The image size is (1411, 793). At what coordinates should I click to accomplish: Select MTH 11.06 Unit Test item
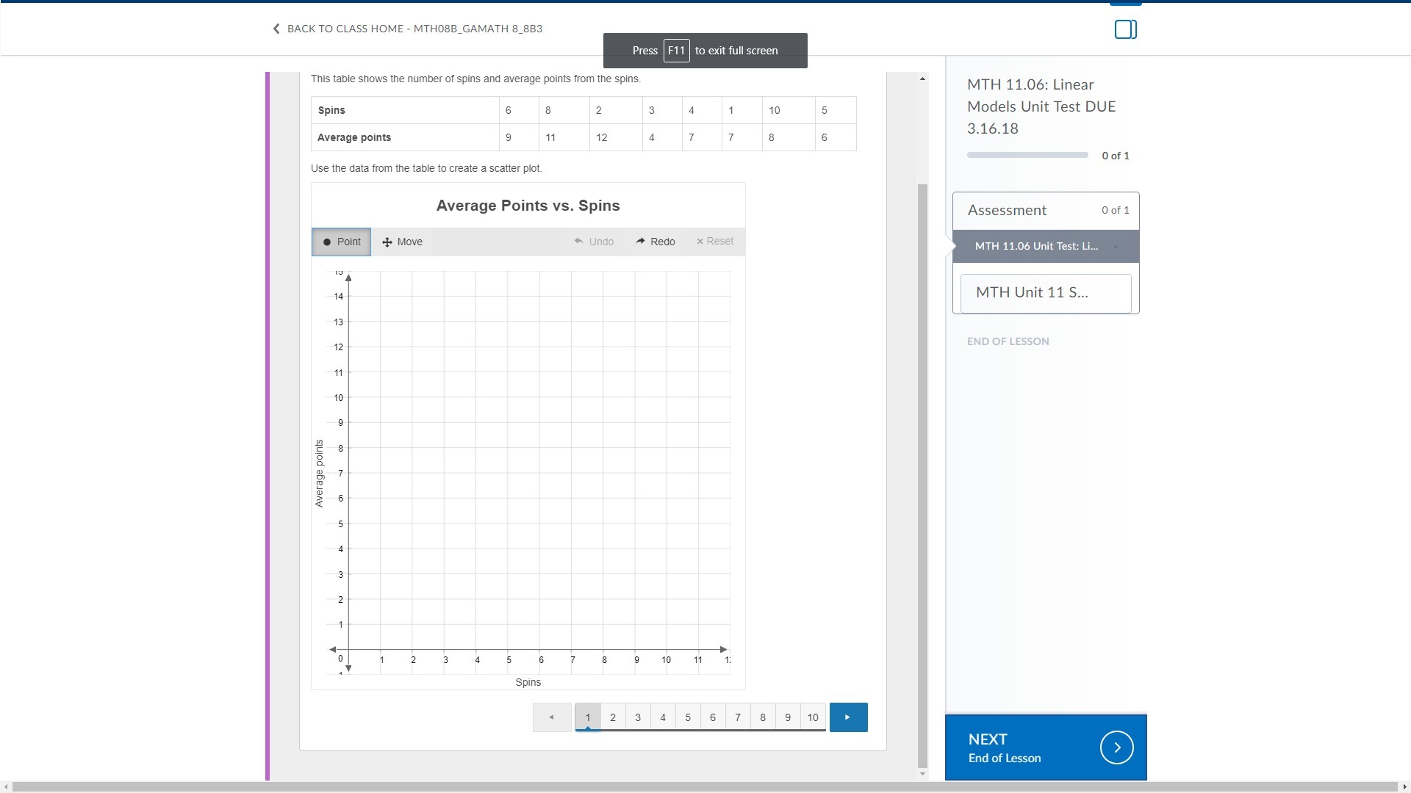point(1036,246)
